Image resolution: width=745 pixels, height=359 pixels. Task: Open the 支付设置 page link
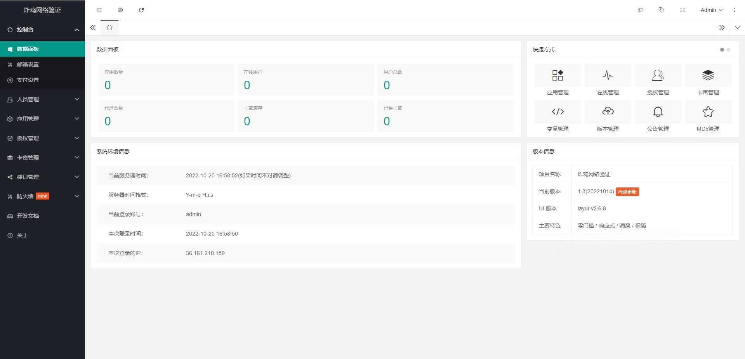pos(42,80)
